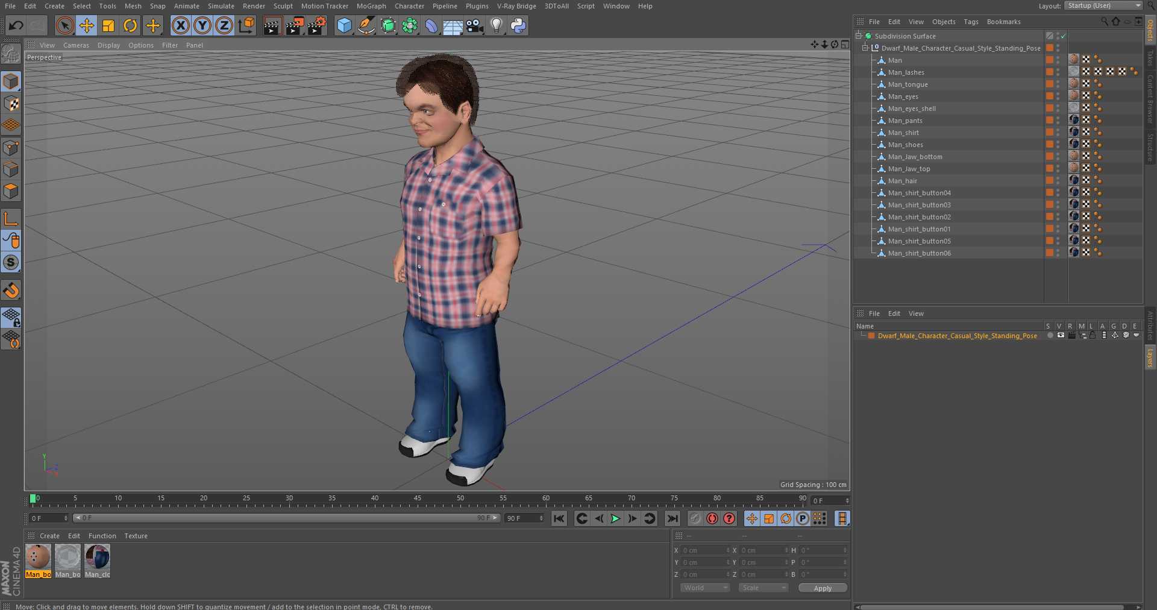The width and height of the screenshot is (1157, 610).
Task: Go to start of timeline
Action: click(559, 518)
